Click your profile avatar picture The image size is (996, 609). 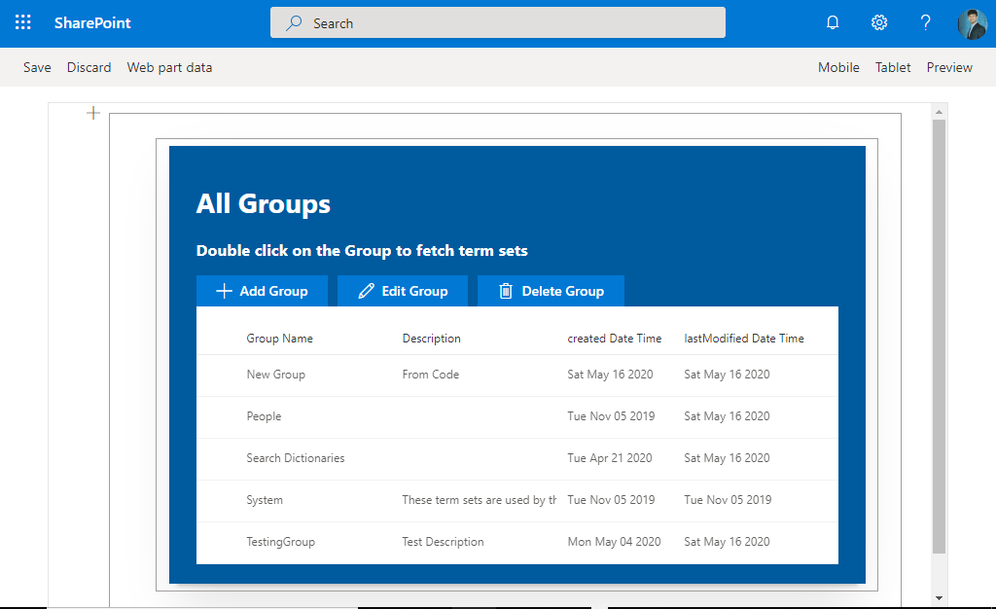(x=971, y=22)
